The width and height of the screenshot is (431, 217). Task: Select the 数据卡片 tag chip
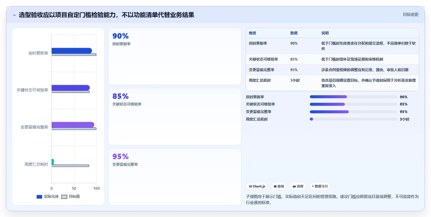320,186
